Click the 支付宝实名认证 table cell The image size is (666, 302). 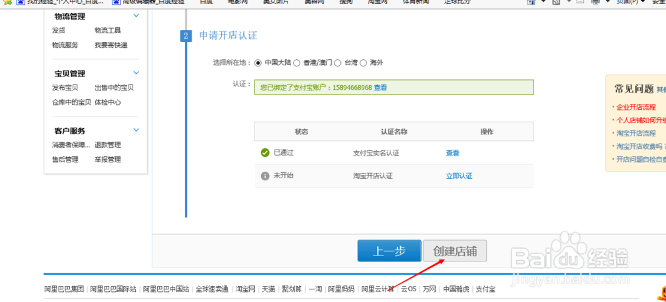[x=376, y=153]
